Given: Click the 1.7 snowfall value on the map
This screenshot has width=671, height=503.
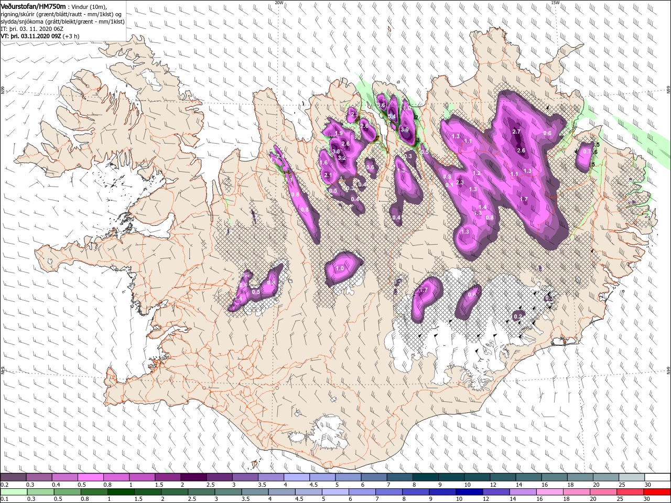Looking at the screenshot, I should (x=524, y=199).
